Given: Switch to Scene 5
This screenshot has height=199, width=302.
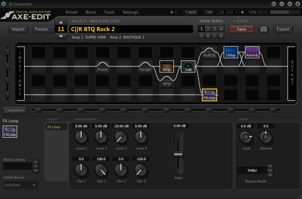Looking at the screenshot, I should coord(201,36).
